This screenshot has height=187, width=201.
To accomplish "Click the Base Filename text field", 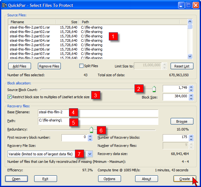I will pos(98,113).
